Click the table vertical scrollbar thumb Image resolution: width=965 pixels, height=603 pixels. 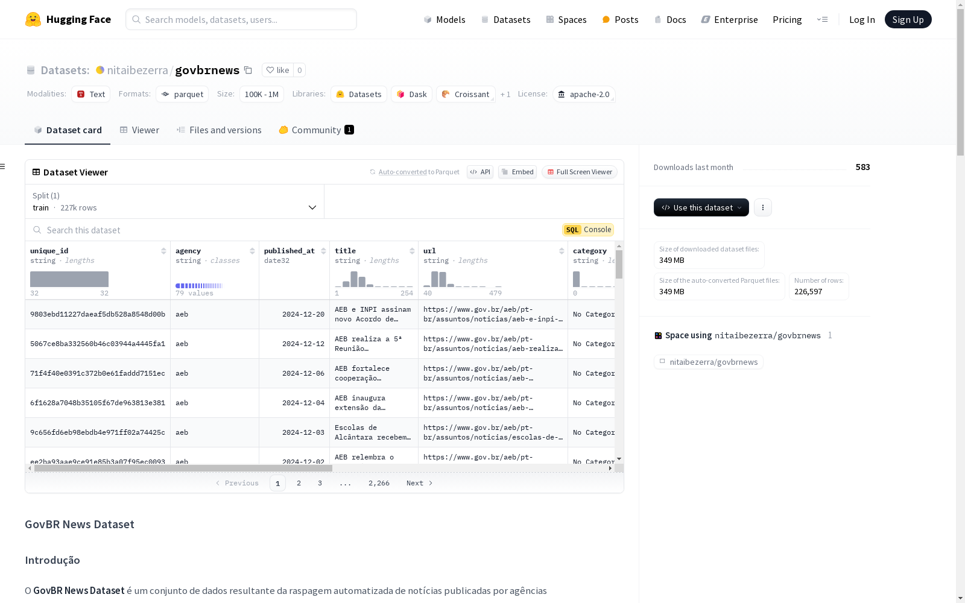(619, 264)
